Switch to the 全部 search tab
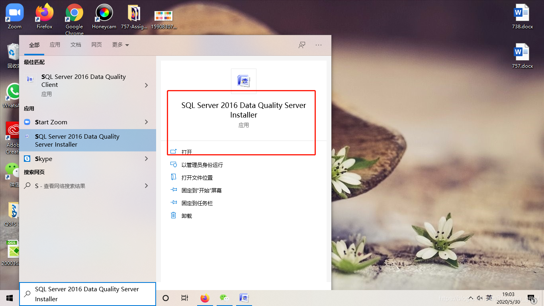 (34, 45)
